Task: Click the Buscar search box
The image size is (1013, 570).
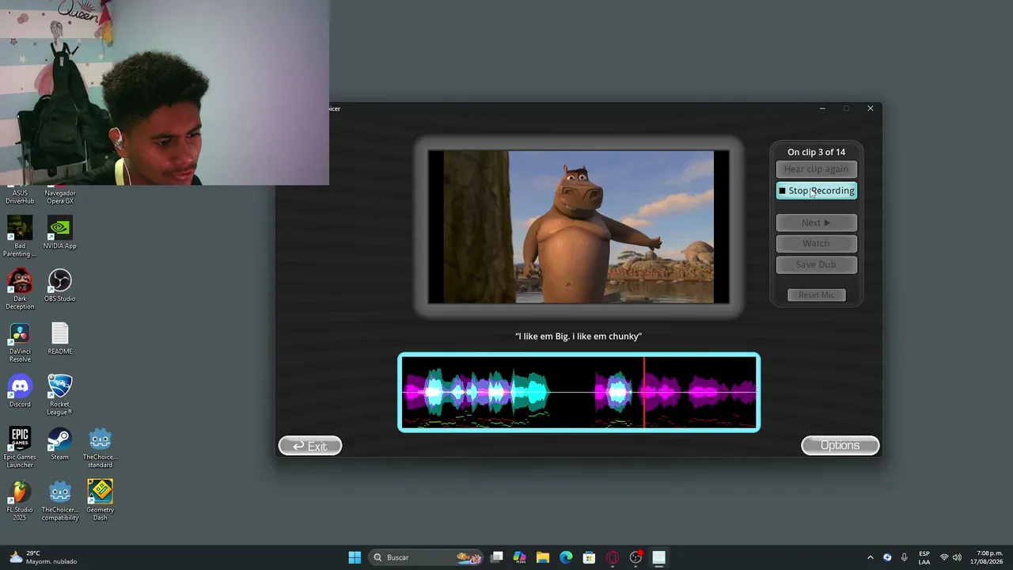Action: [426, 557]
